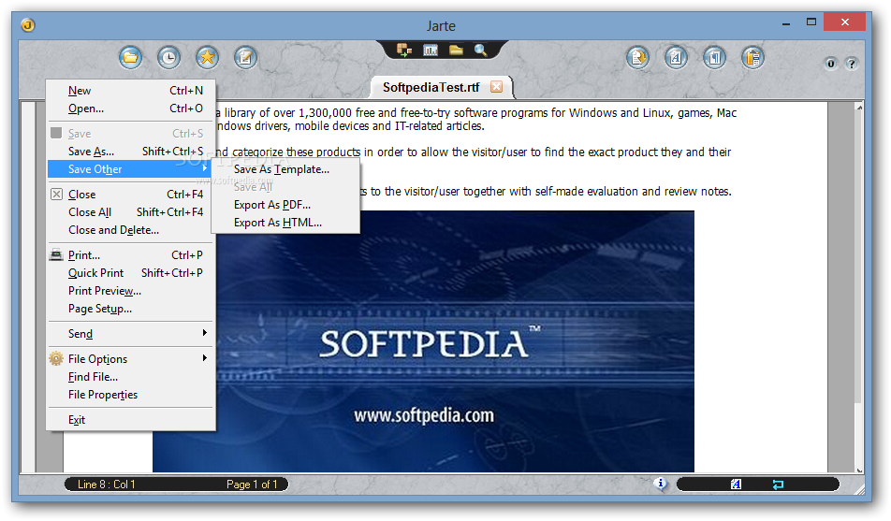
Task: Click Print... menu entry
Action: pyautogui.click(x=132, y=255)
